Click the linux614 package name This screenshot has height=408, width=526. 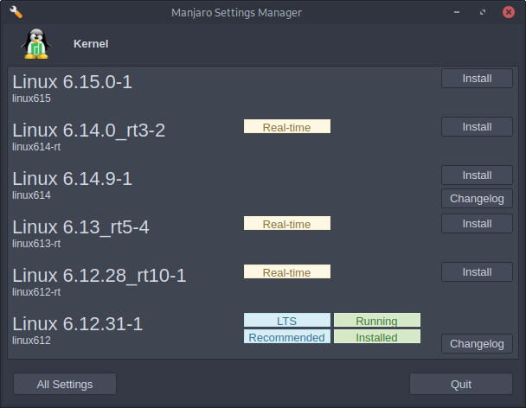click(31, 195)
